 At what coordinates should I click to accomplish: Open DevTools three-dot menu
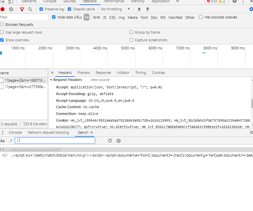pyautogui.click(x=243, y=1)
